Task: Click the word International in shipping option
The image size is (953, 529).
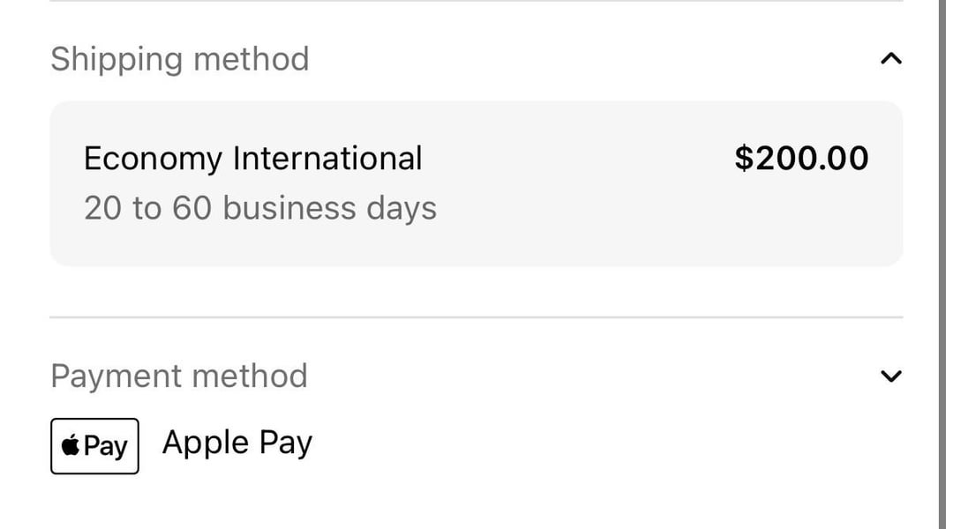Action: [x=326, y=159]
